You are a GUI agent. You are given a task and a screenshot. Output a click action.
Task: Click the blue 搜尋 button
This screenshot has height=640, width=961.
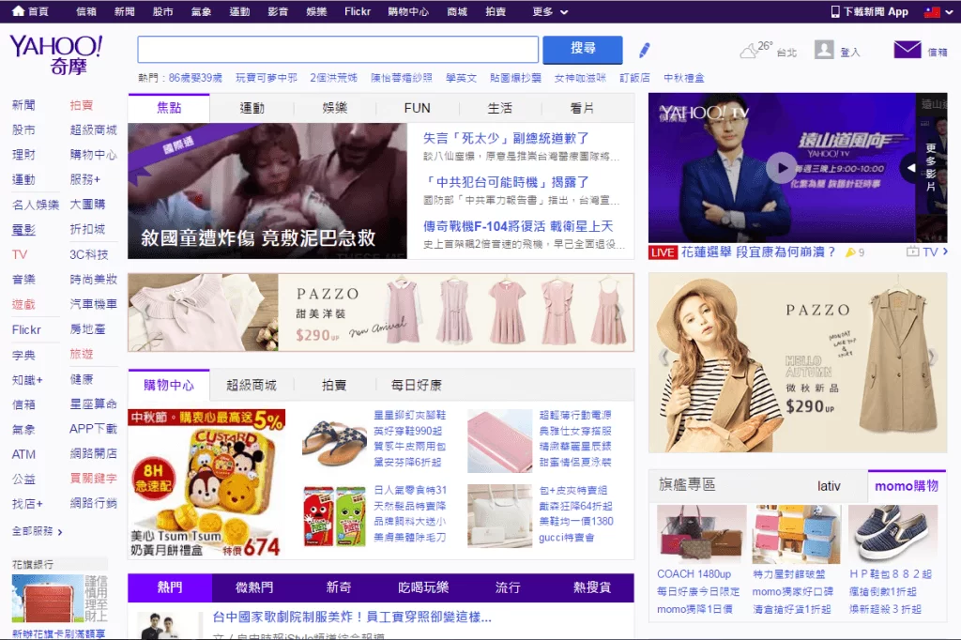(582, 49)
